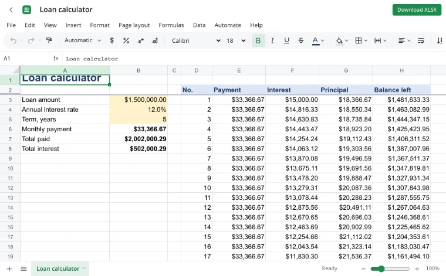Apply the text color
Screen dimensions: 446x276
pos(316,41)
